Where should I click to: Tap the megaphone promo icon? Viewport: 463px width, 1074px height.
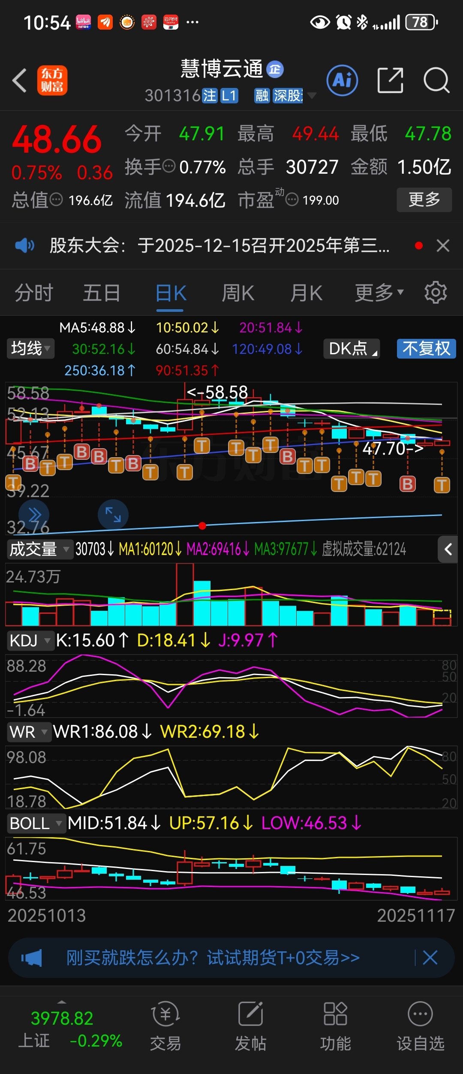click(31, 958)
